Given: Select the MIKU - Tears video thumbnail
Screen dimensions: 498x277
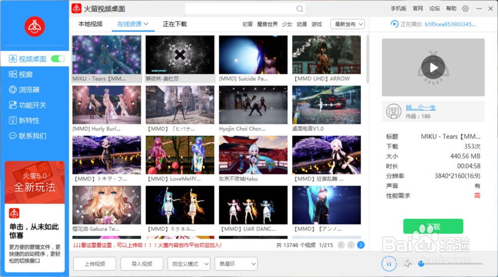Looking at the screenshot, I should tap(107, 55).
